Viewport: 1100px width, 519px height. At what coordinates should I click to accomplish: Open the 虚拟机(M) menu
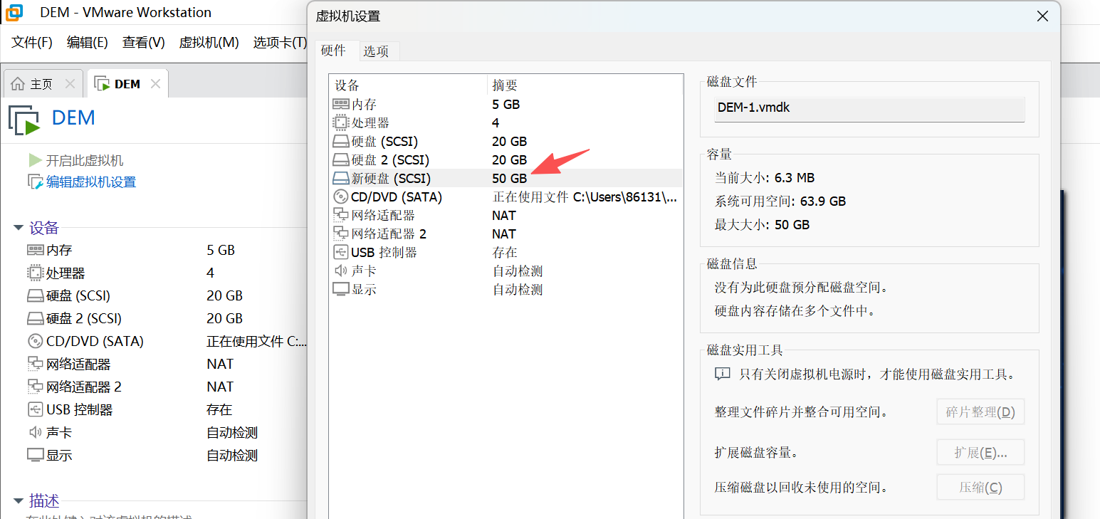[x=209, y=42]
